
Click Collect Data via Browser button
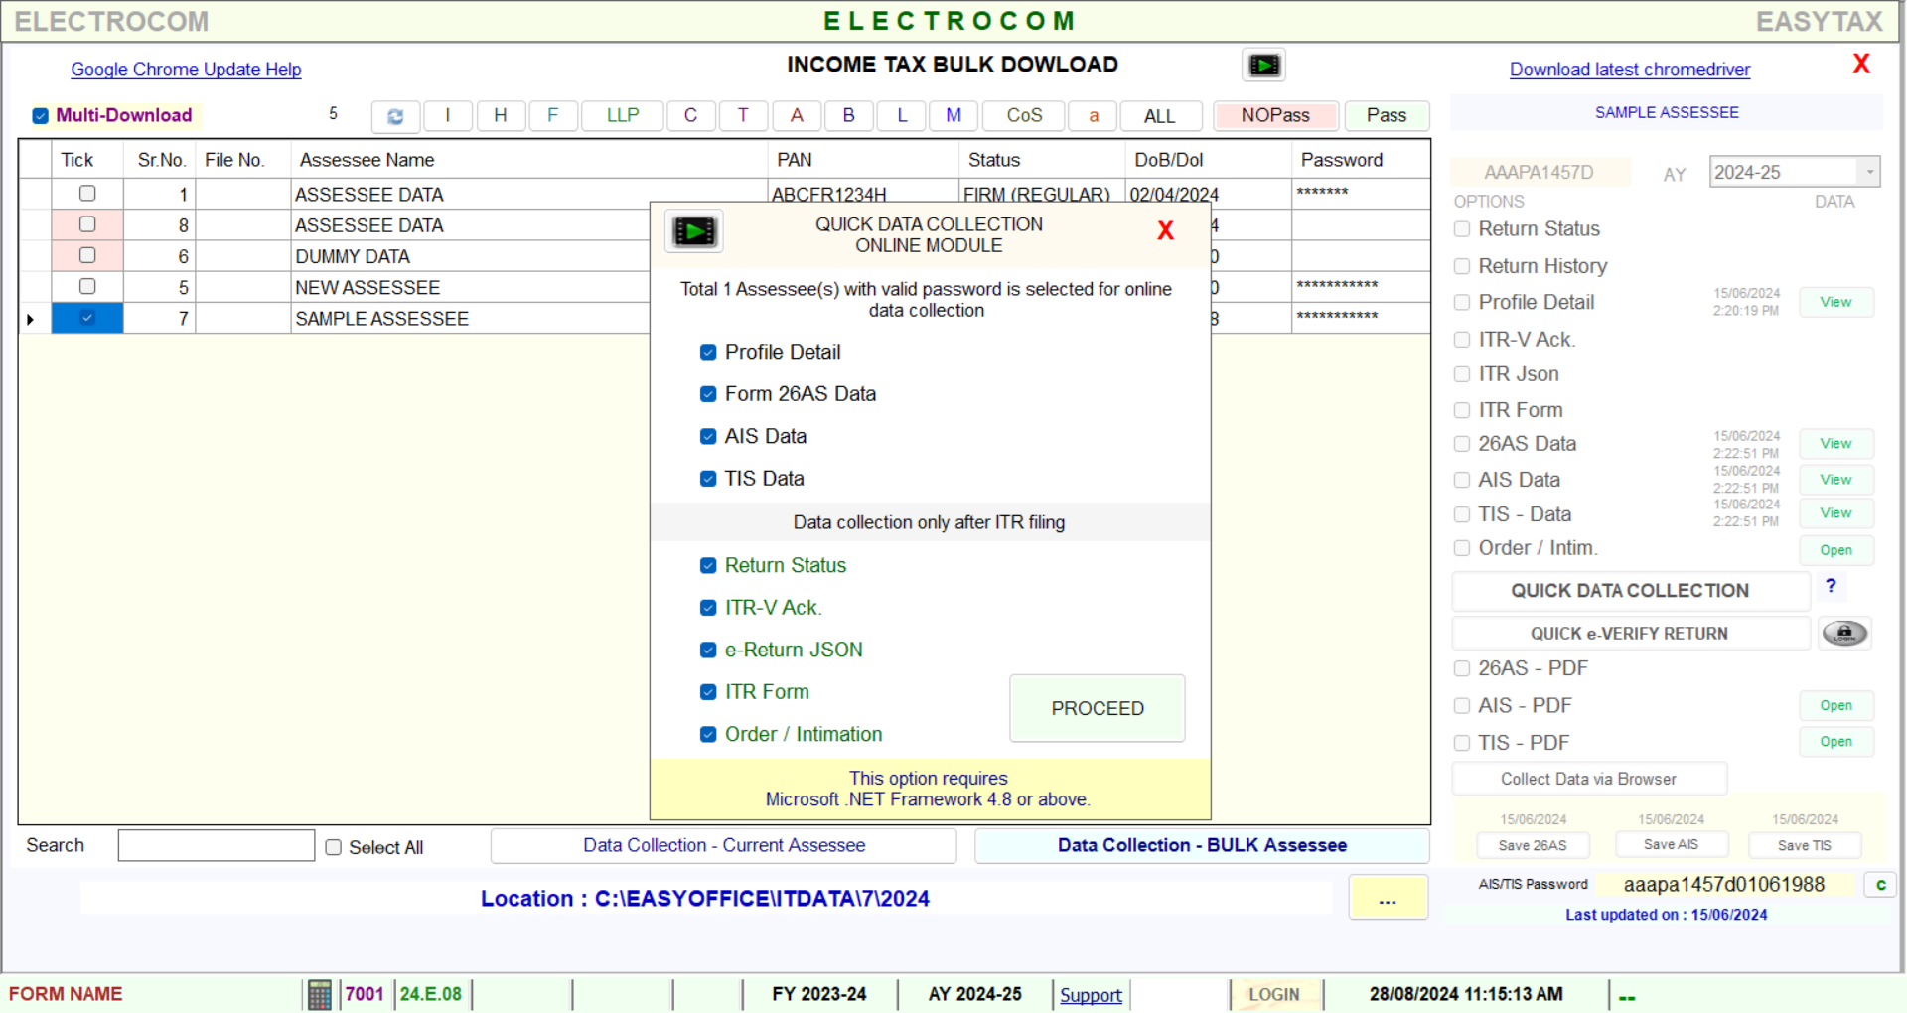tap(1589, 779)
